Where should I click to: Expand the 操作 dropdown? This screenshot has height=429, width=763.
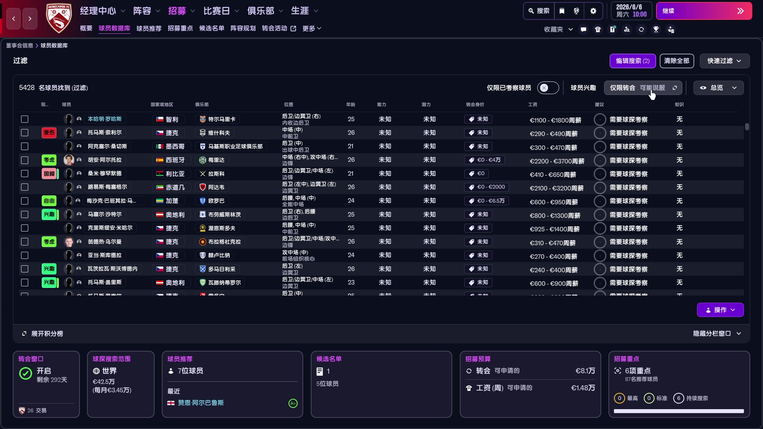720,310
